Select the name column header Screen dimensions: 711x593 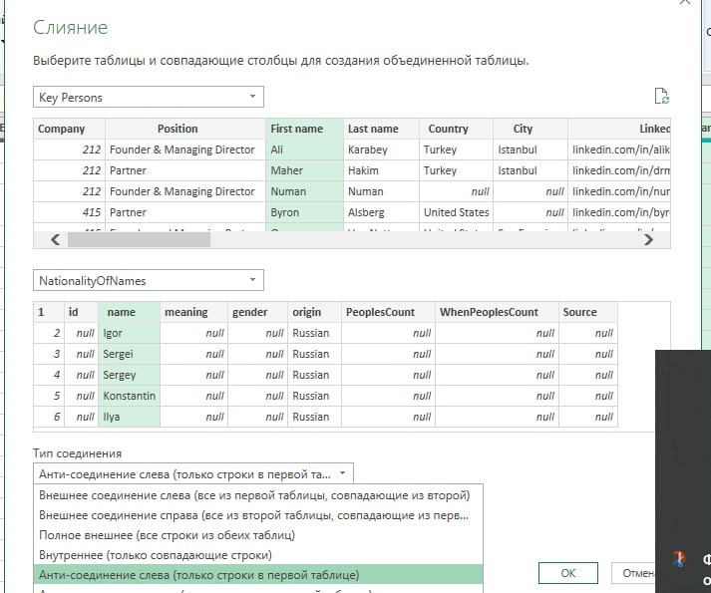pyautogui.click(x=130, y=312)
